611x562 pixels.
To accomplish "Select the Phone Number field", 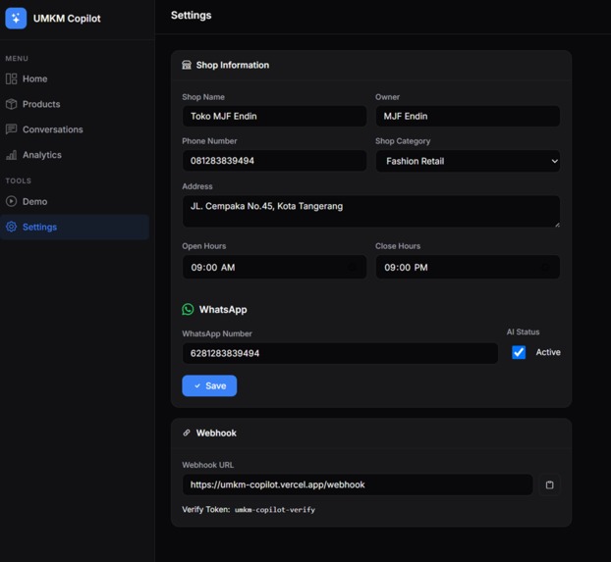I will tap(274, 161).
